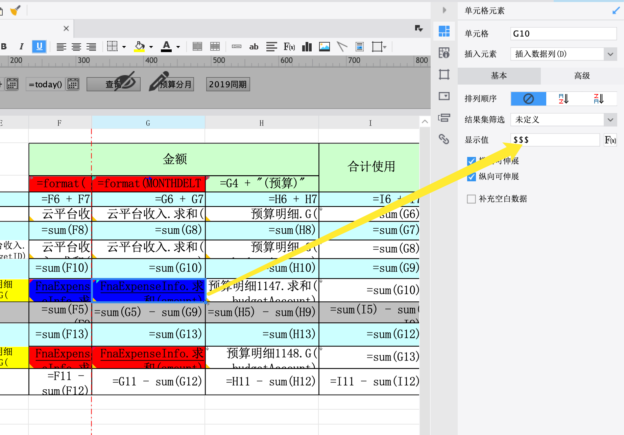Open the fill color dropdown arrow
This screenshot has height=435, width=624.
pyautogui.click(x=151, y=47)
